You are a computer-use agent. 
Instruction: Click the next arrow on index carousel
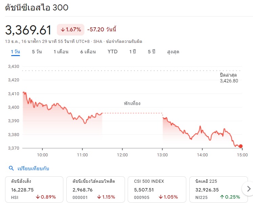click(x=249, y=188)
